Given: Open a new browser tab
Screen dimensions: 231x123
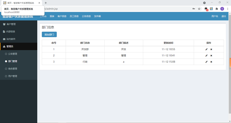Looking at the screenshot, I should coord(46,3).
